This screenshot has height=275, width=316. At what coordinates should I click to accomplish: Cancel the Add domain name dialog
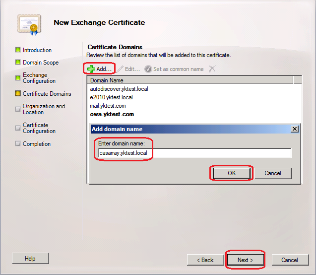coord(272,173)
